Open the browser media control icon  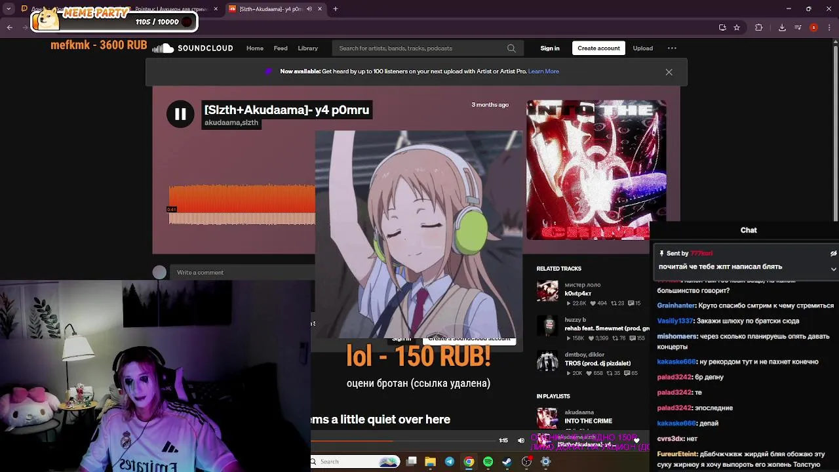(798, 28)
